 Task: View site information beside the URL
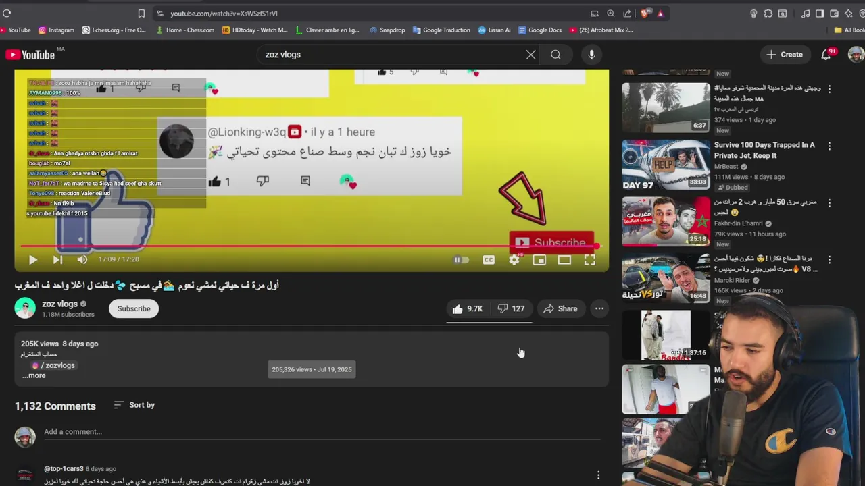[159, 13]
